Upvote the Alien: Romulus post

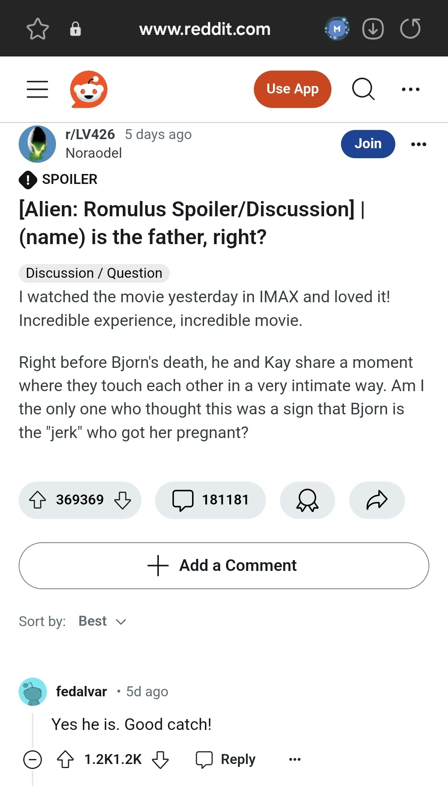pyautogui.click(x=37, y=500)
